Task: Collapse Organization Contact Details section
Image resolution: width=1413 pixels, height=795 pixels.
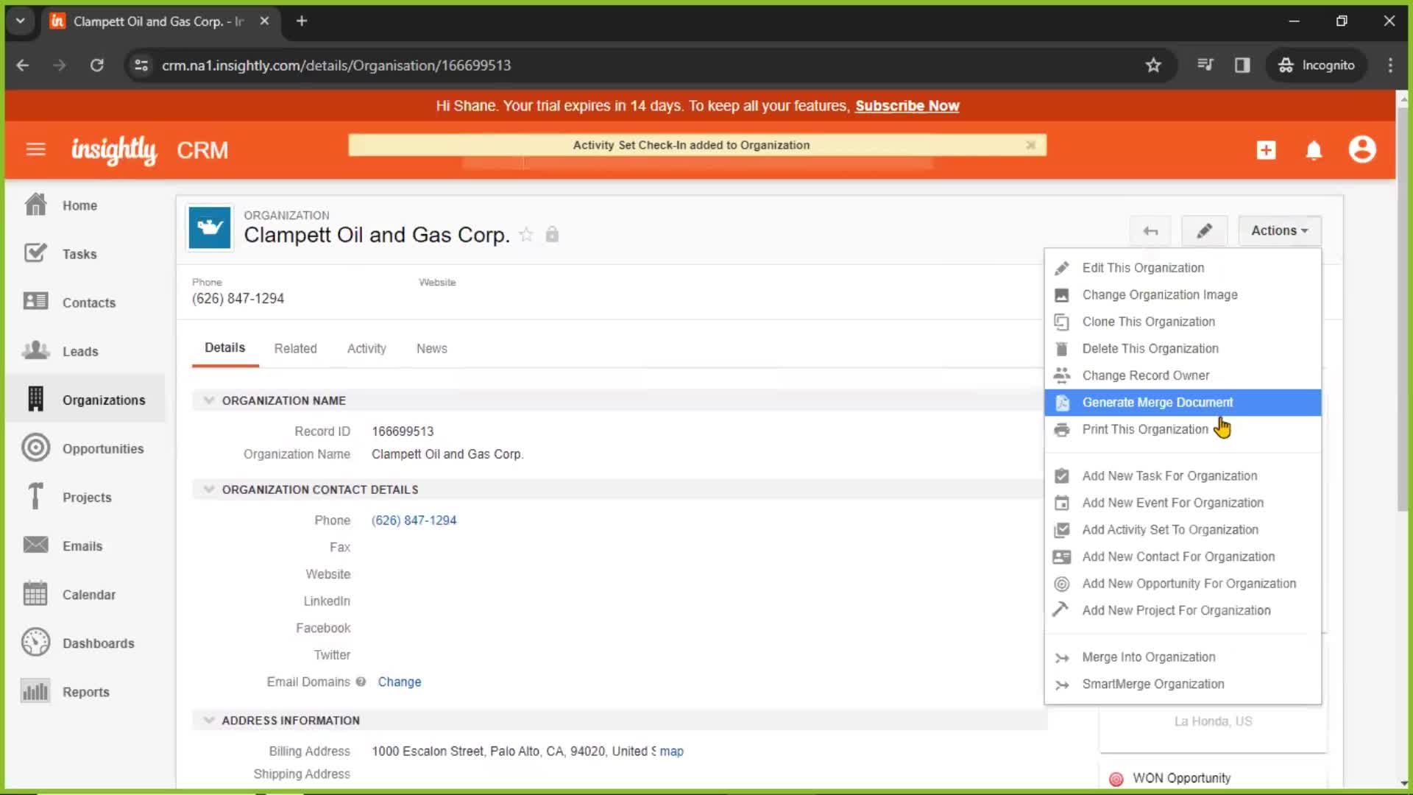Action: 209,490
